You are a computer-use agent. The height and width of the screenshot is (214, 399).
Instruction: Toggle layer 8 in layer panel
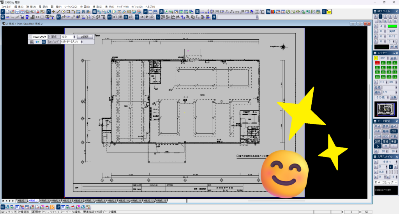pos(395,68)
